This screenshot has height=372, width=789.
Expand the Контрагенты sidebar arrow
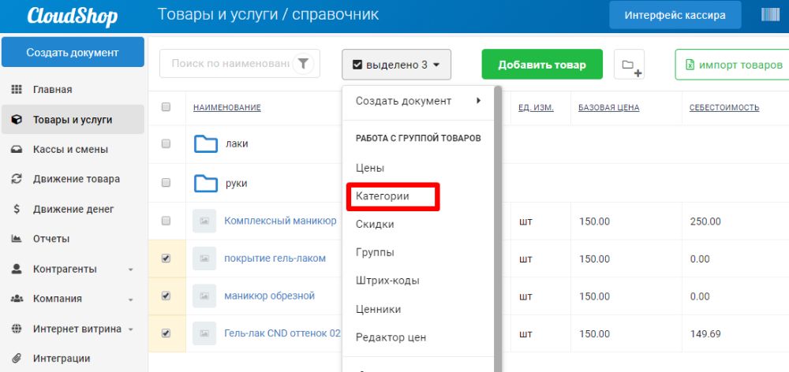[131, 270]
